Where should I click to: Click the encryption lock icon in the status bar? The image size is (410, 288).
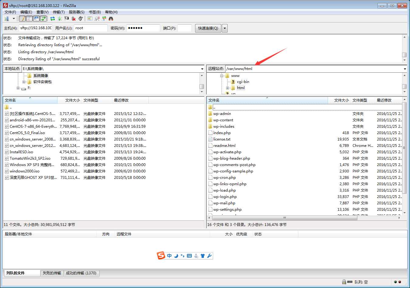[344, 282]
